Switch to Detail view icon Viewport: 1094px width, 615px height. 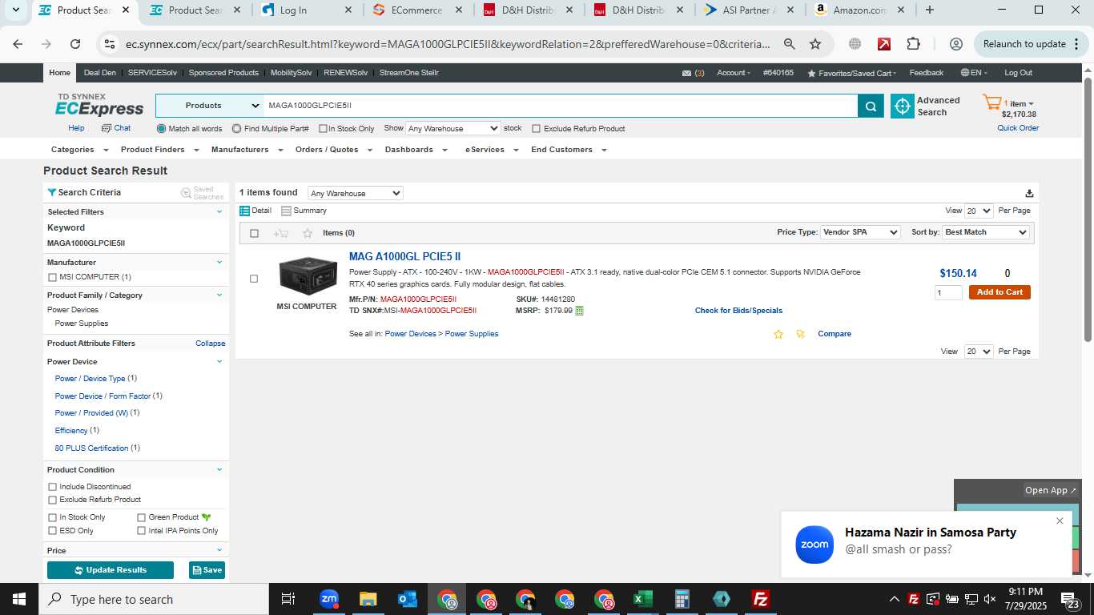(x=245, y=211)
